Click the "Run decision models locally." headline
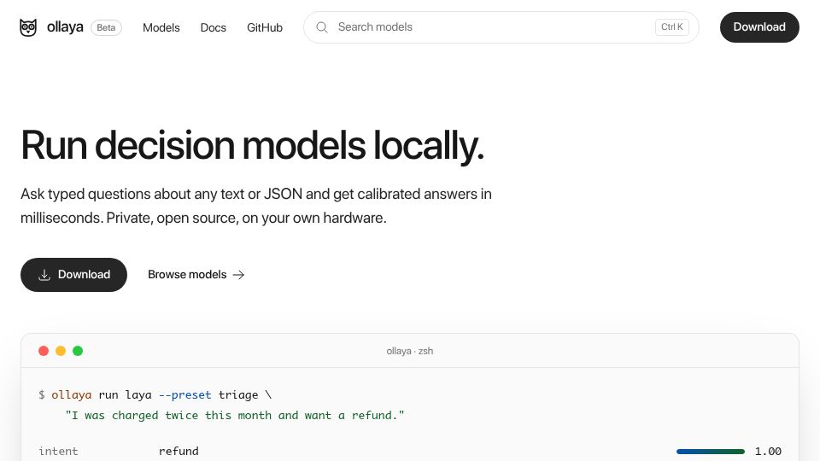The image size is (820, 461). 252,145
